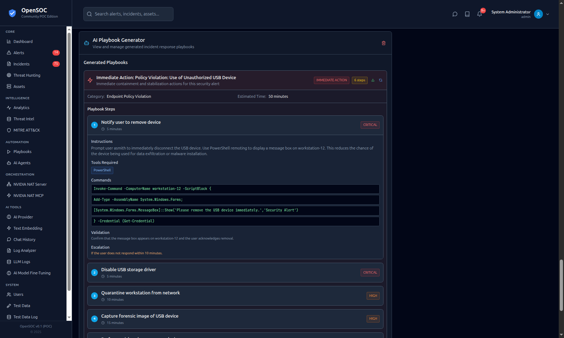Click the Playbooks play icon

tap(9, 152)
